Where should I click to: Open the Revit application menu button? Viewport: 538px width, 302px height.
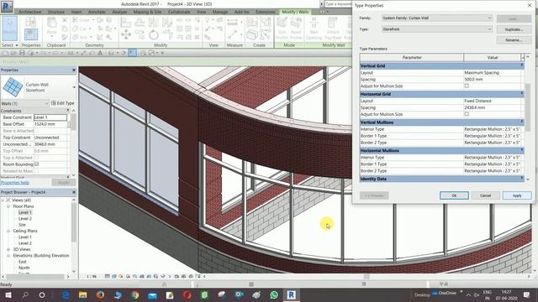tap(7, 7)
